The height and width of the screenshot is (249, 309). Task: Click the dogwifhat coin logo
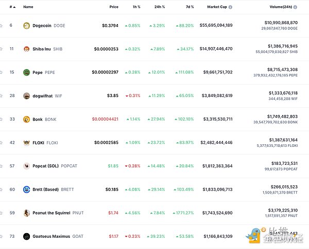26,95
